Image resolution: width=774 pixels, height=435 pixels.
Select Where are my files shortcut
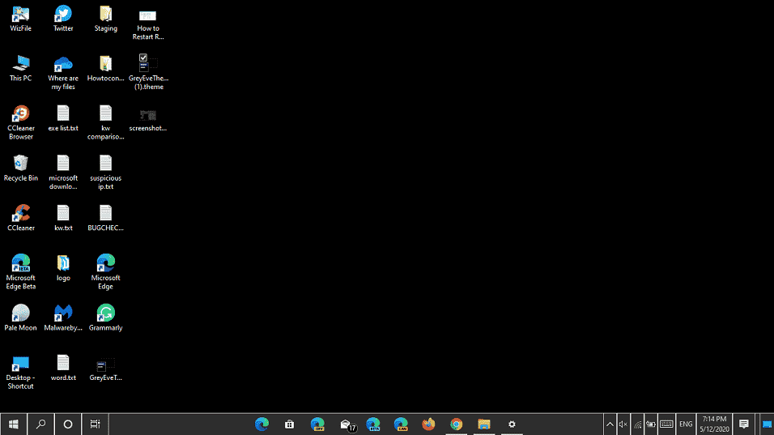(x=63, y=74)
